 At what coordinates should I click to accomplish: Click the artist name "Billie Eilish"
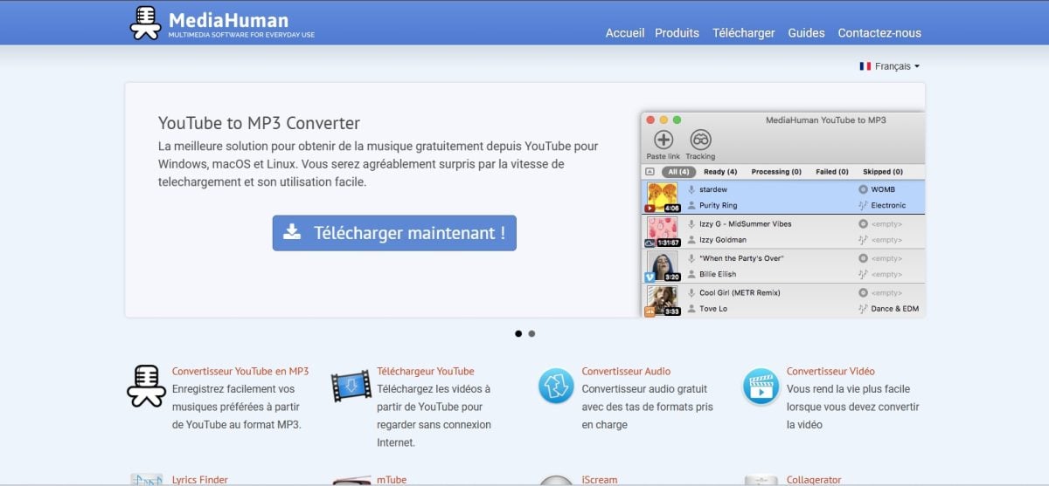(x=718, y=275)
